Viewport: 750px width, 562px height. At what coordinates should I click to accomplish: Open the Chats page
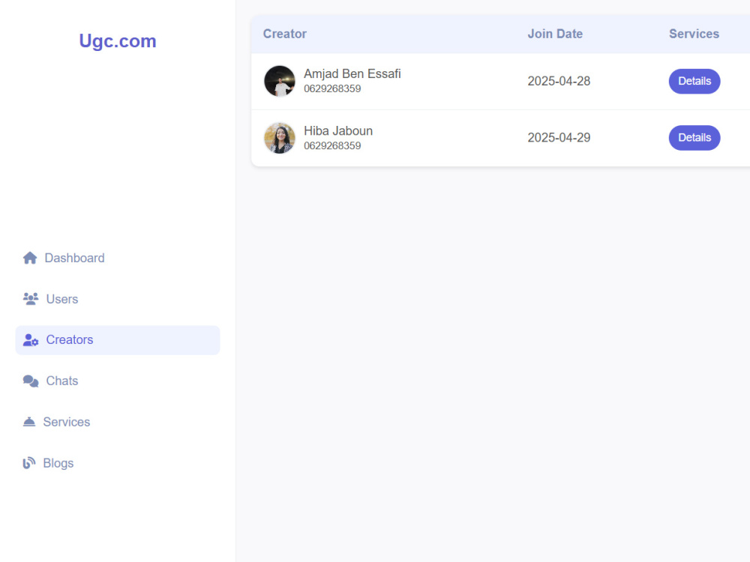point(118,381)
